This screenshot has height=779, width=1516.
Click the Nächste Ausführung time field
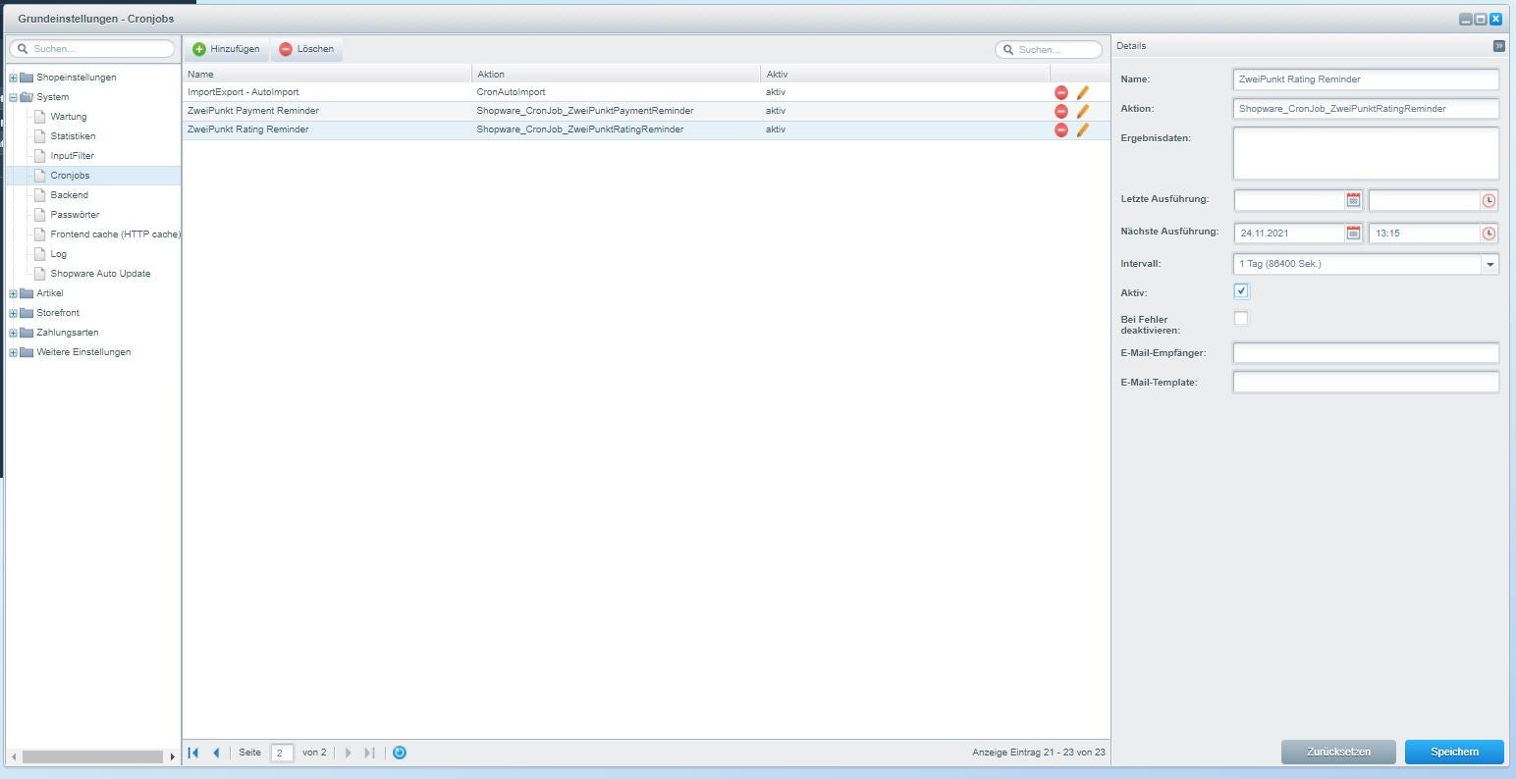click(x=1425, y=234)
